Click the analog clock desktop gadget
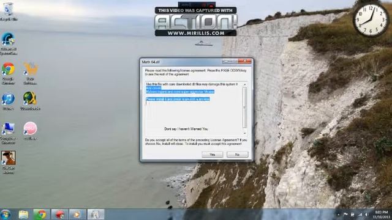 pos(371,20)
